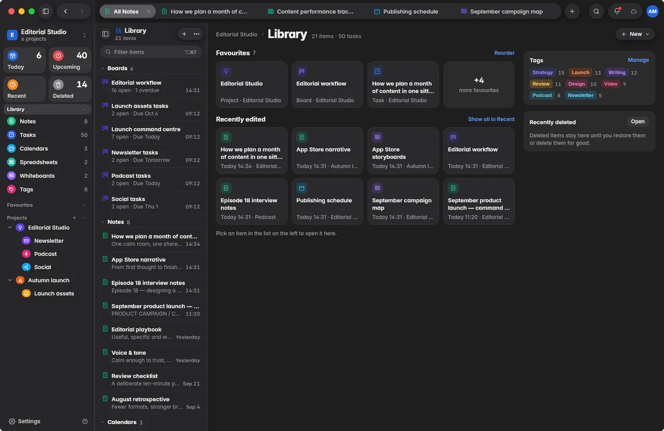Open the Today smart list card

(x=25, y=61)
